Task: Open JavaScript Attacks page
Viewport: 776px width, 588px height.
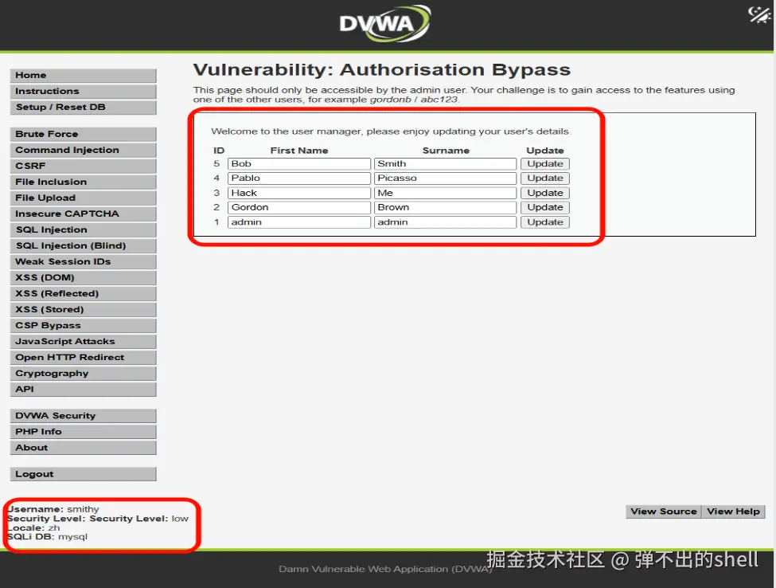Action: [83, 341]
